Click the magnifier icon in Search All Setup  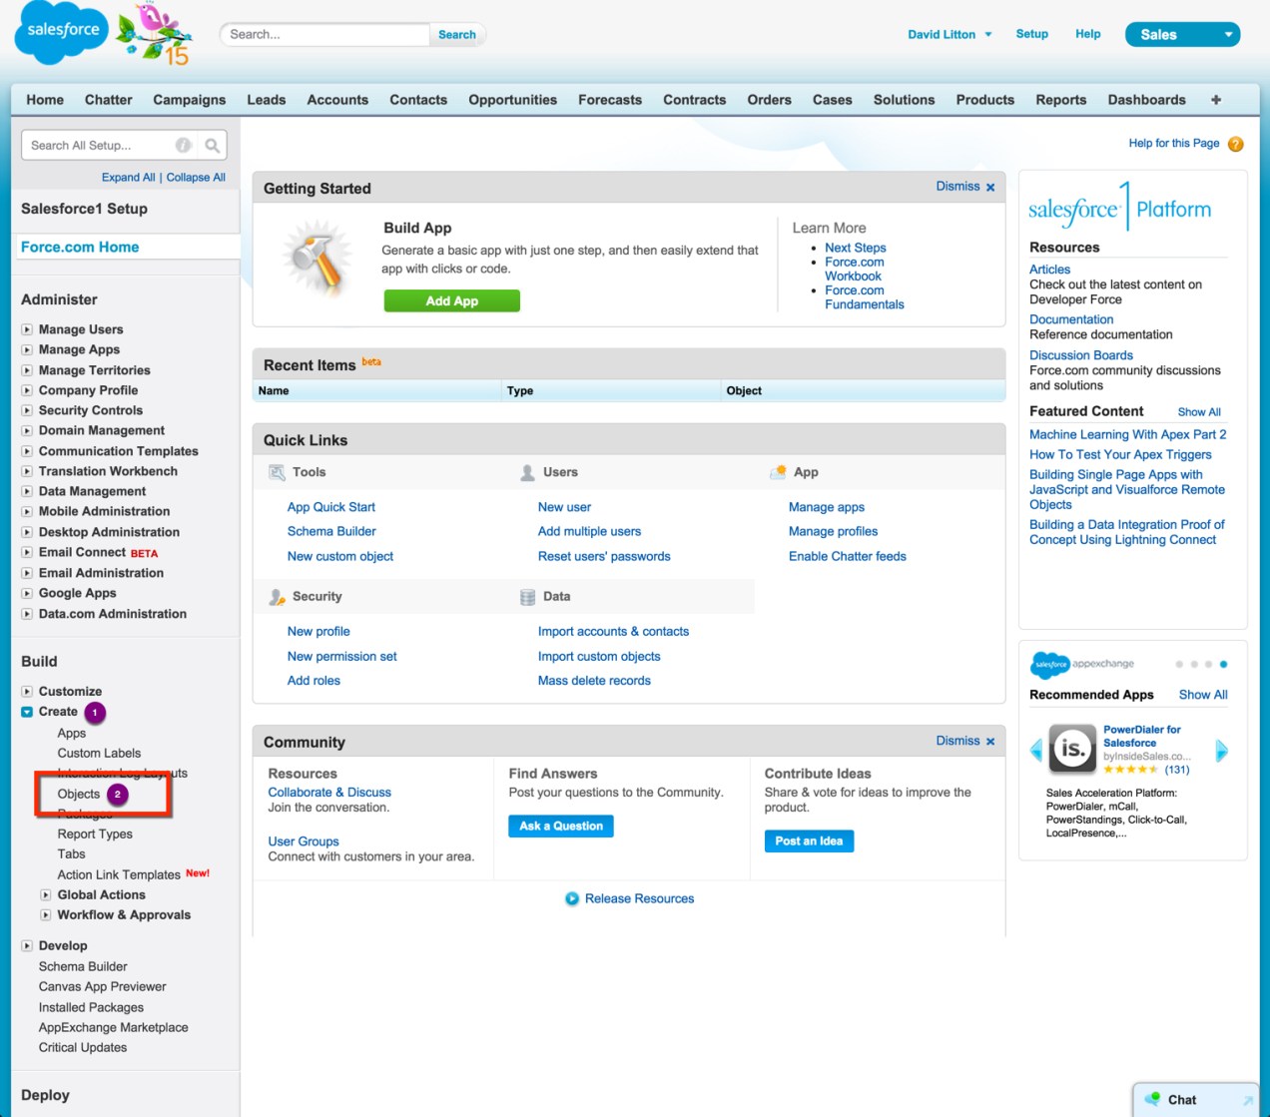(x=213, y=145)
